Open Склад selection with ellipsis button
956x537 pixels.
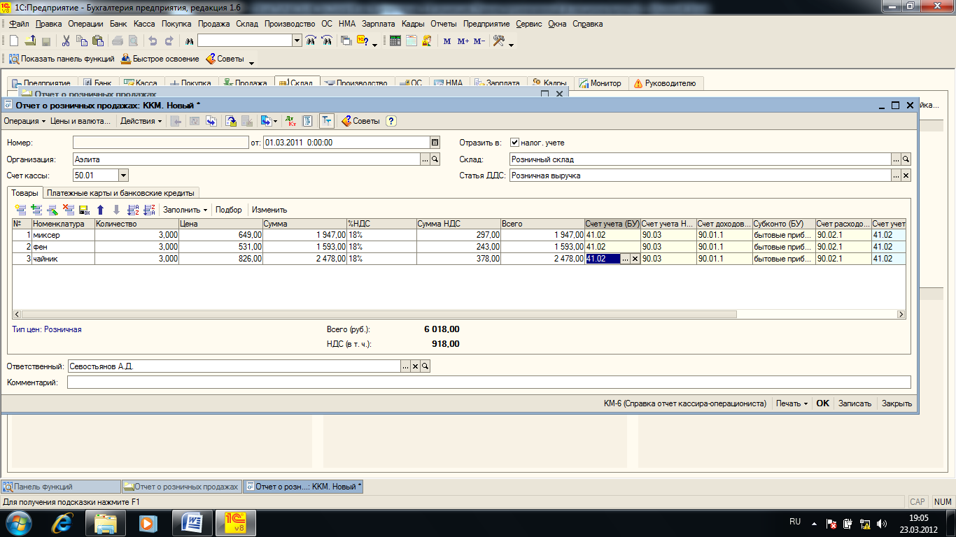(897, 159)
